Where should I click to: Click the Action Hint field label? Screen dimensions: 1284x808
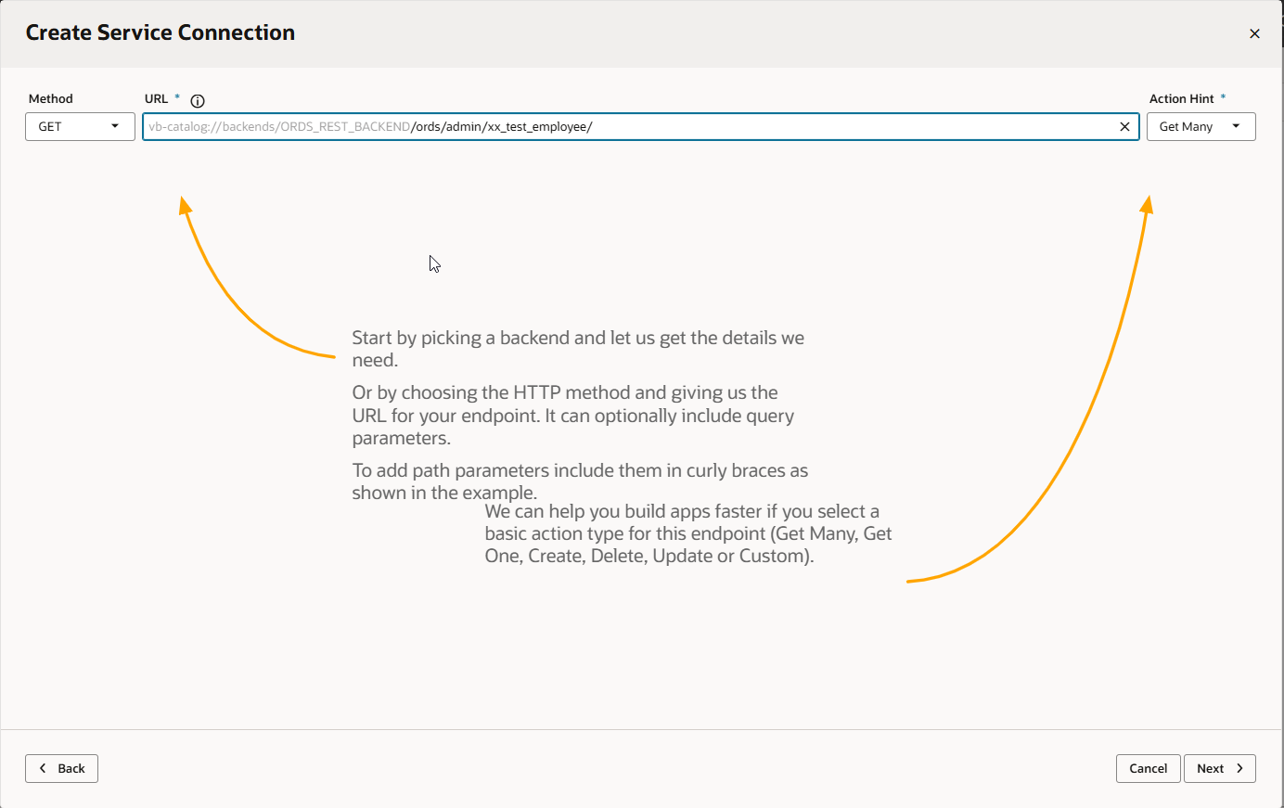(1181, 98)
